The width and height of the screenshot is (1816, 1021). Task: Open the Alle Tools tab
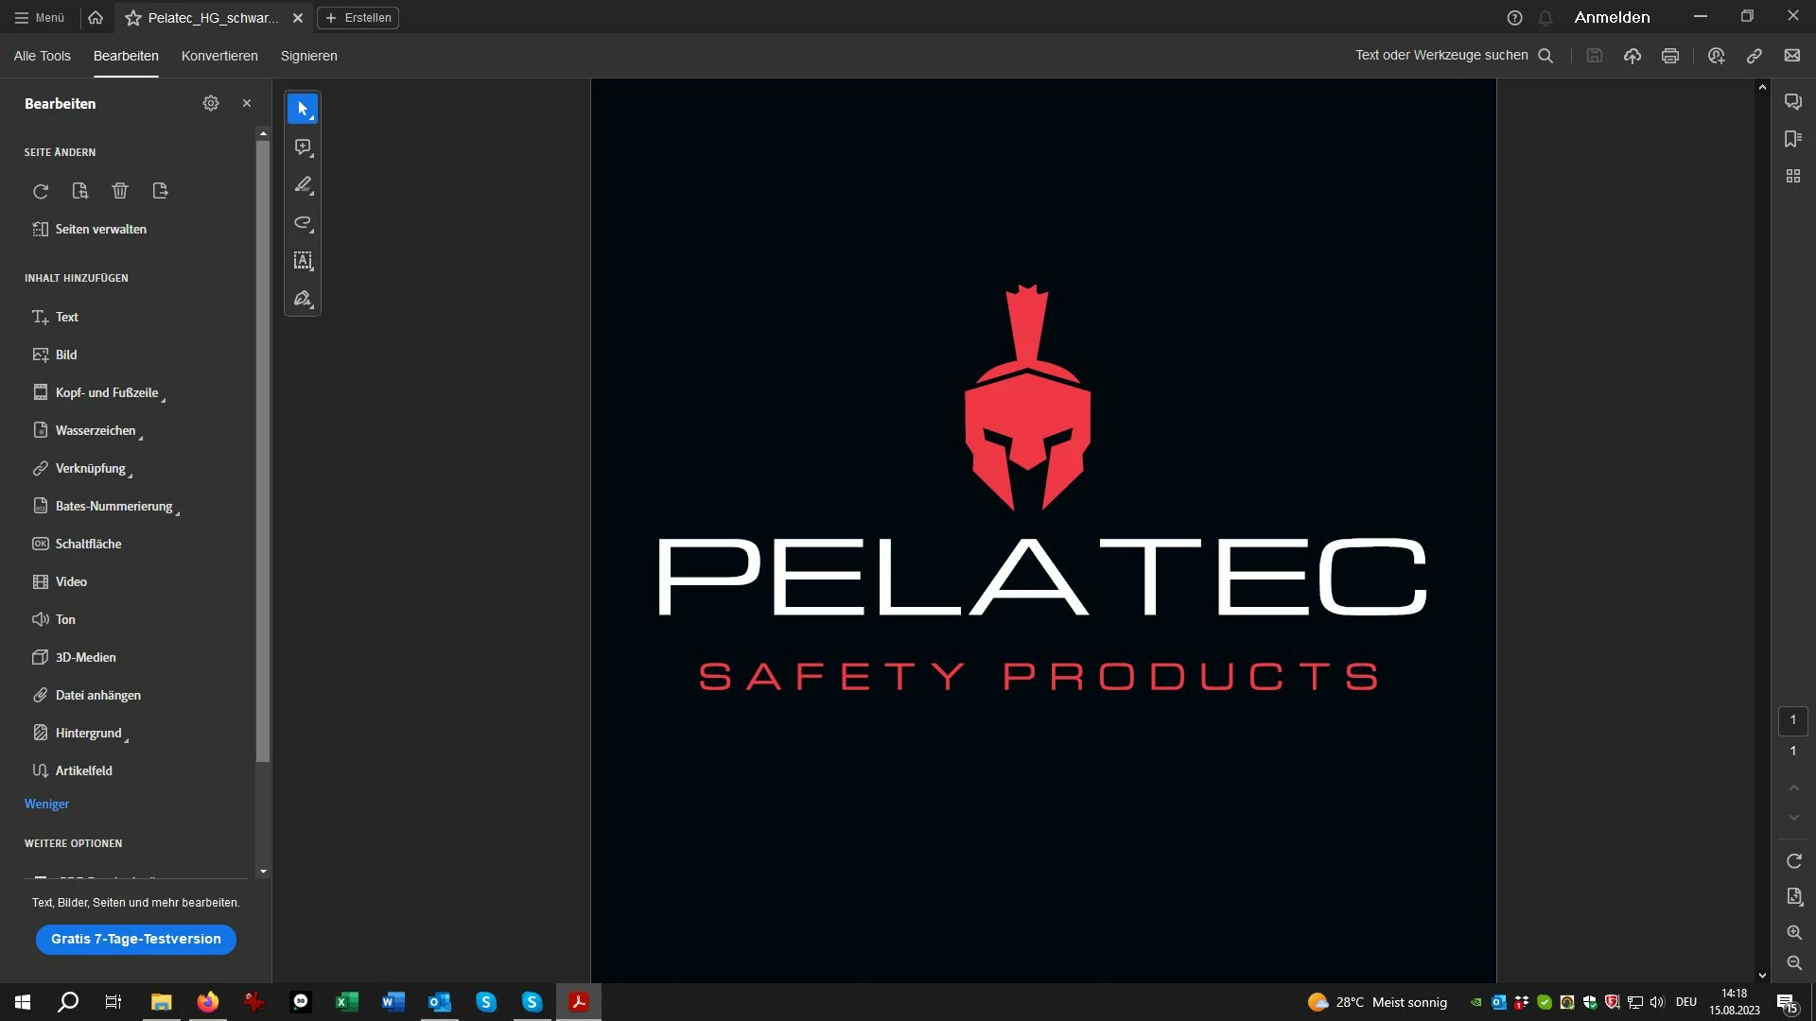click(43, 56)
